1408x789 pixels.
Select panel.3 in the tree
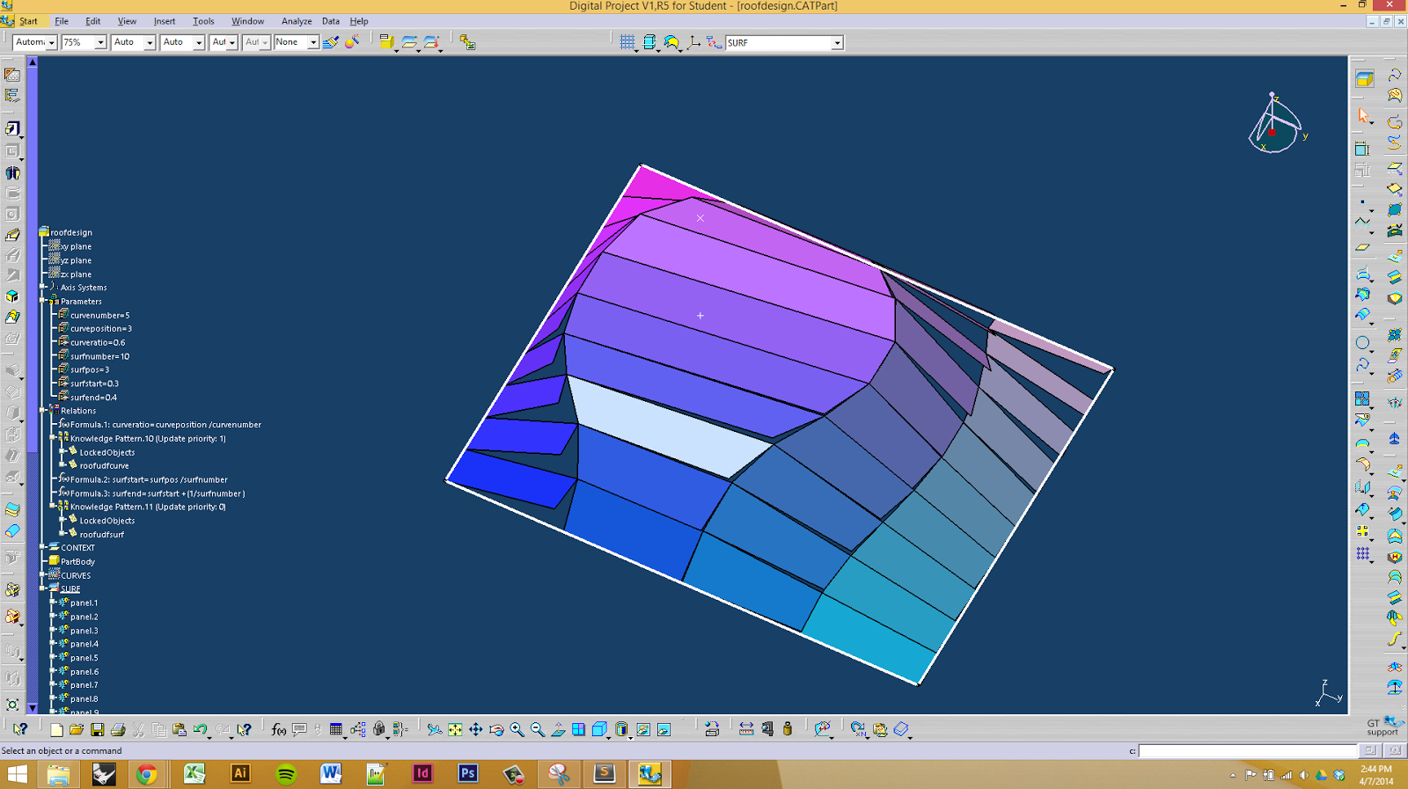pos(84,631)
